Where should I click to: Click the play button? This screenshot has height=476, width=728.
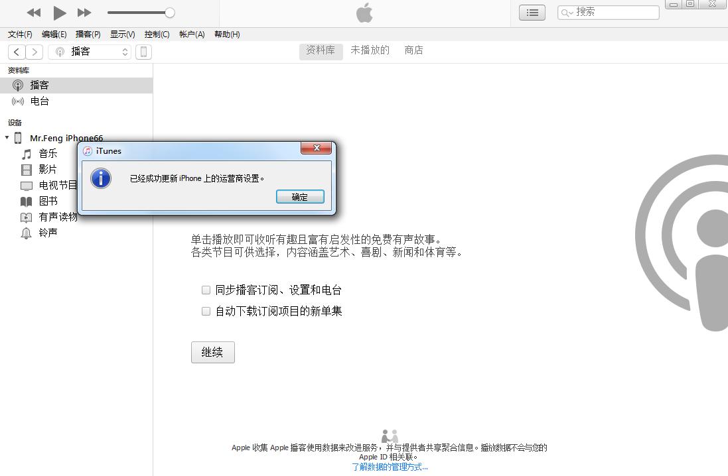[60, 13]
